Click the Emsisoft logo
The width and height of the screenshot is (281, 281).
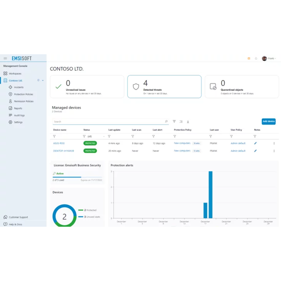click(x=22, y=58)
